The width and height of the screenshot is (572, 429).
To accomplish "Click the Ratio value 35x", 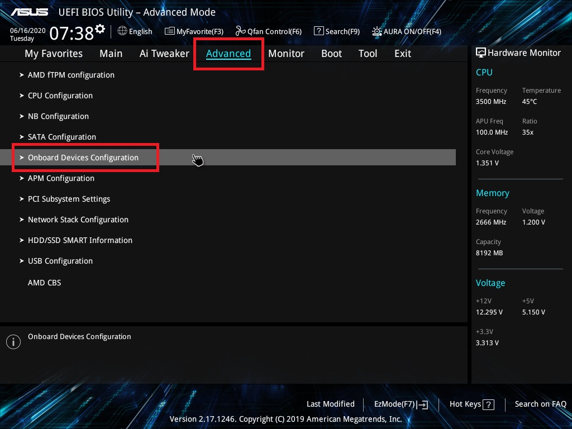I will pos(527,132).
